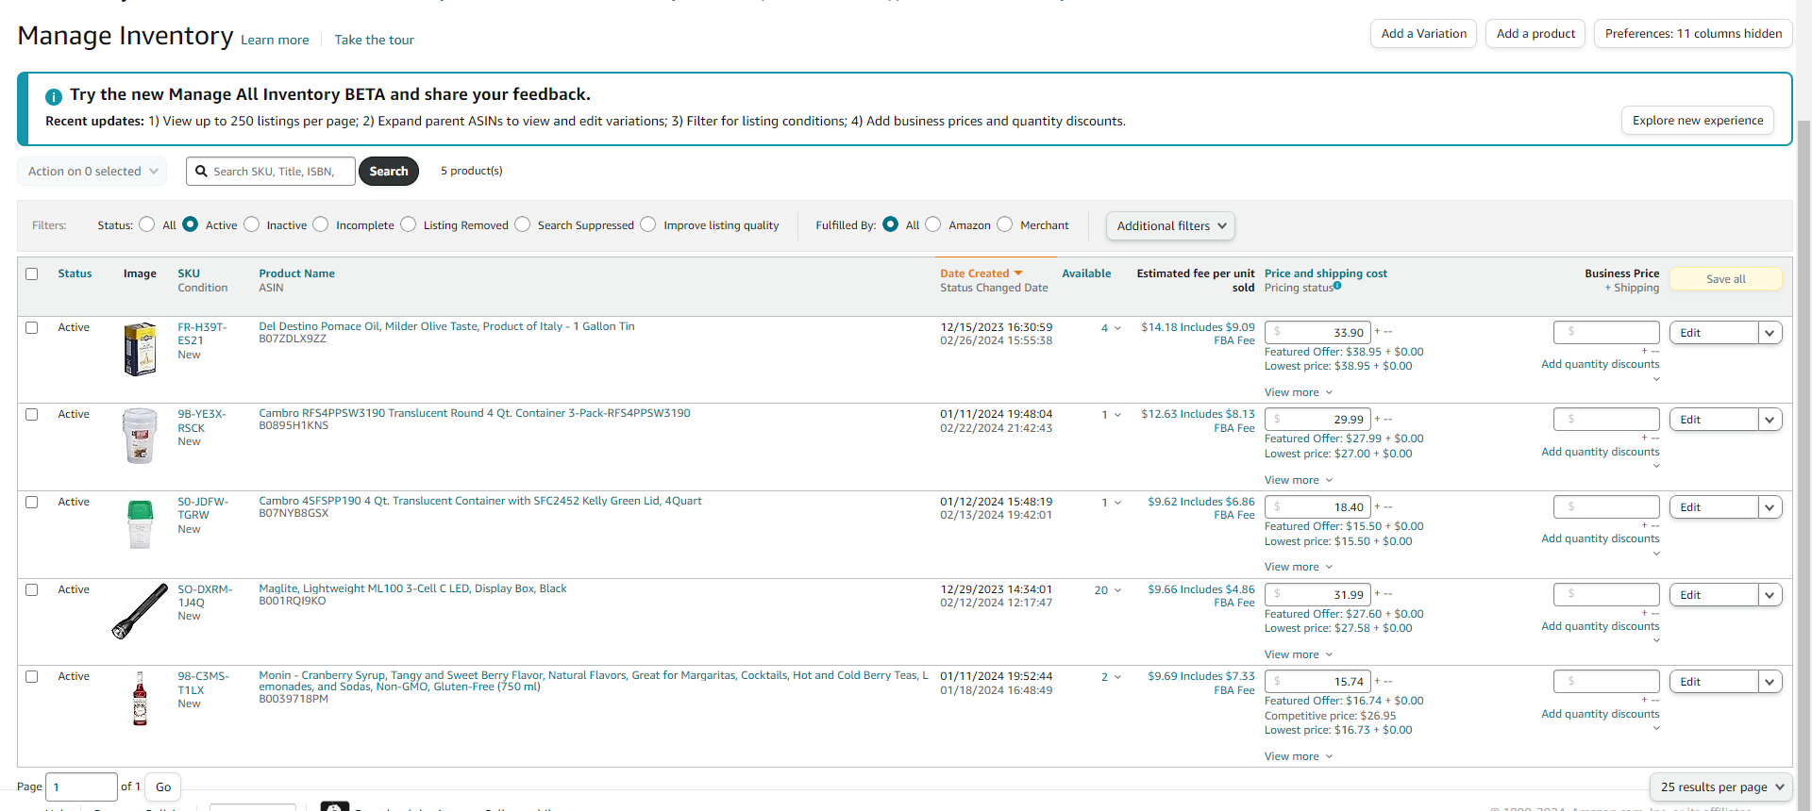Screen dimensions: 1812x811
Task: Set Fulfilled By to Merchant
Action: [1005, 224]
